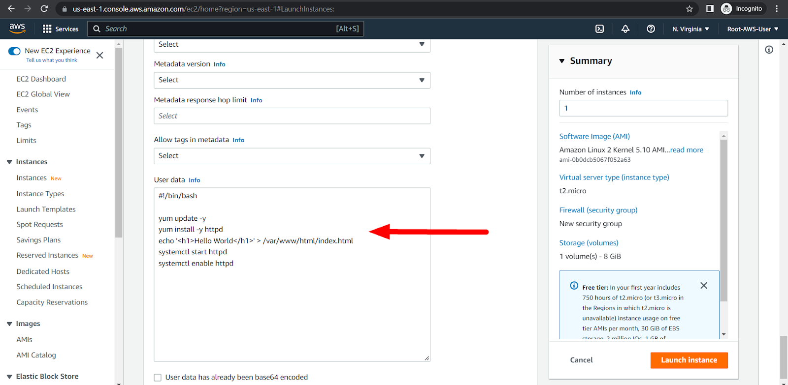Click Tell us what you think
This screenshot has width=788, height=385.
(52, 60)
